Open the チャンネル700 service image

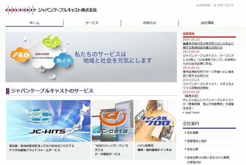point(155,121)
